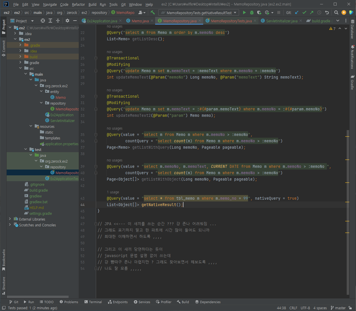This screenshot has height=311, width=356.
Task: Click the CRLF line separator indicator
Action: pos(293,308)
